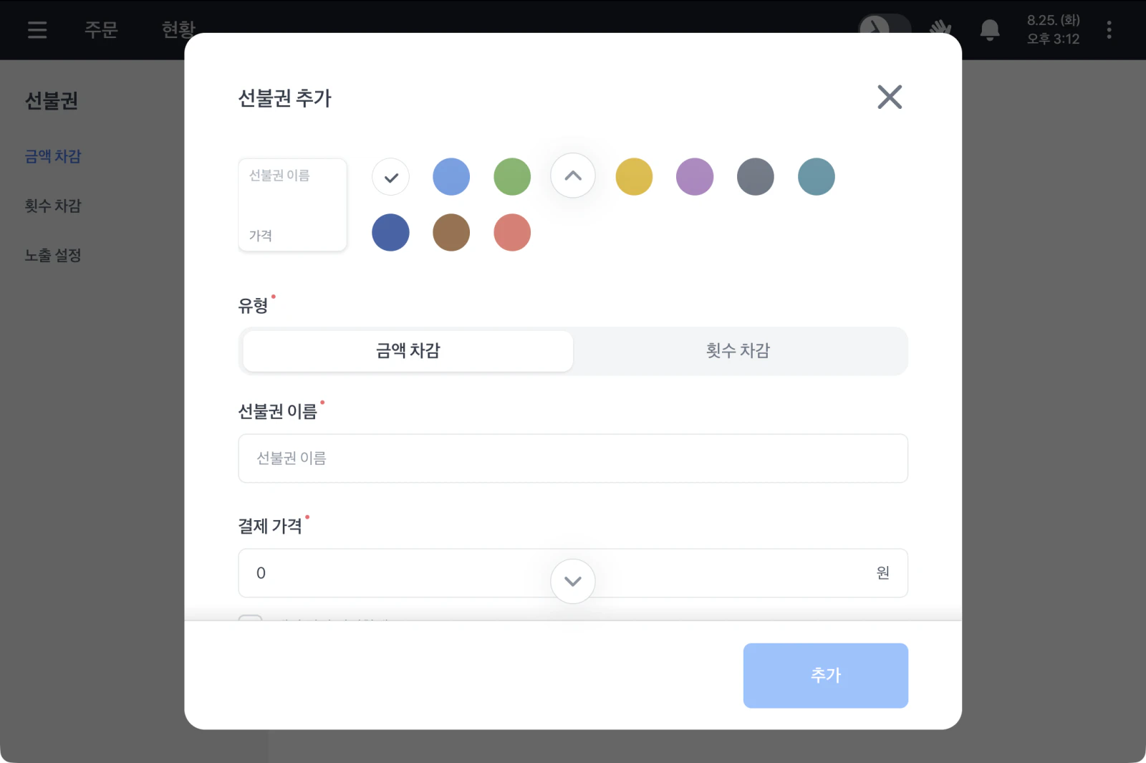Select the gray color swatch
Image resolution: width=1146 pixels, height=763 pixels.
(756, 177)
